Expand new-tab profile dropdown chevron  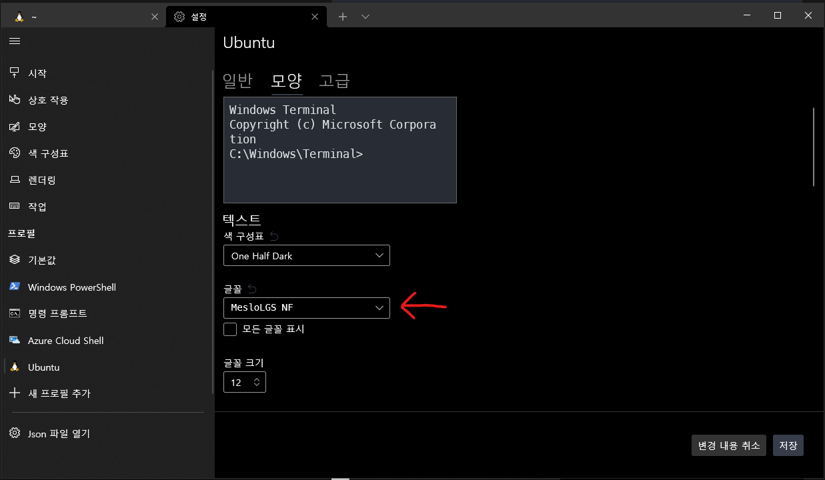(365, 17)
